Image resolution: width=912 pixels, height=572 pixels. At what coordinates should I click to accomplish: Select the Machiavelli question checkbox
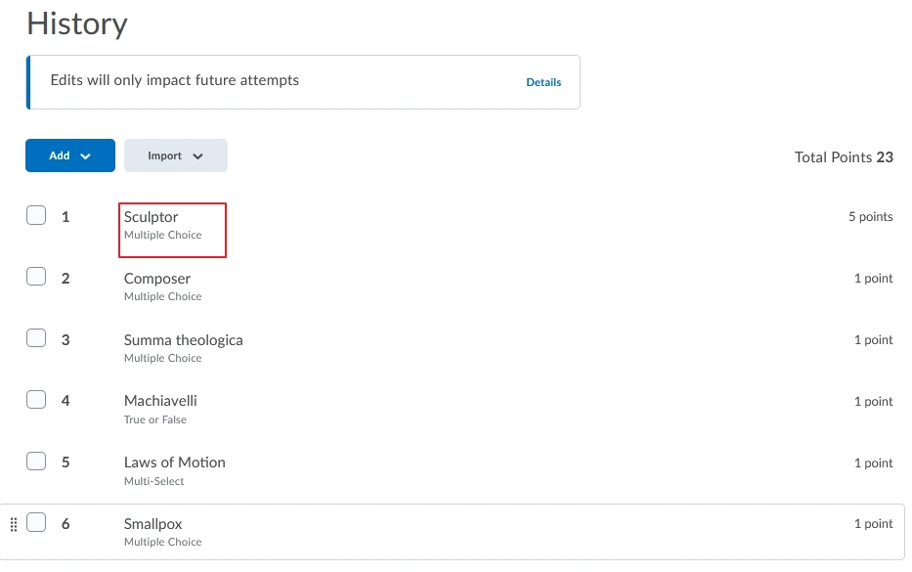(x=36, y=400)
